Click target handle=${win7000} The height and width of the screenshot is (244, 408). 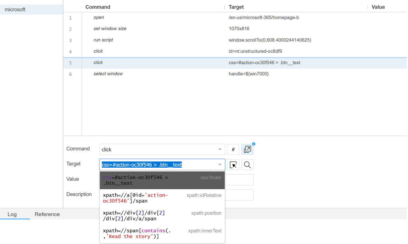tap(249, 74)
